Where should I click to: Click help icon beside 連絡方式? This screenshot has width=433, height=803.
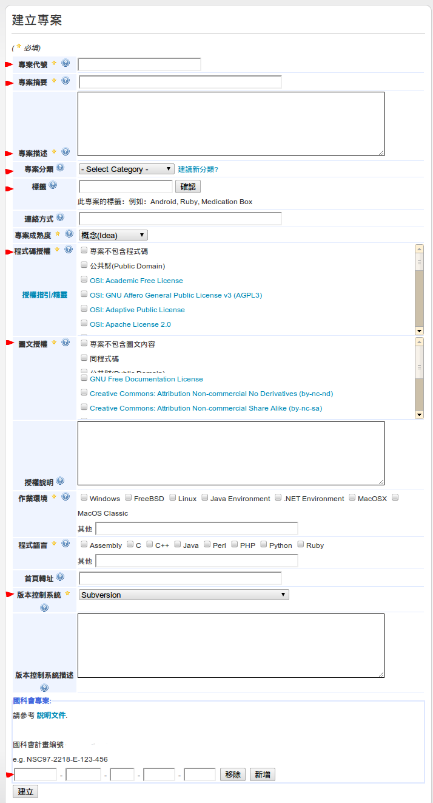point(60,217)
